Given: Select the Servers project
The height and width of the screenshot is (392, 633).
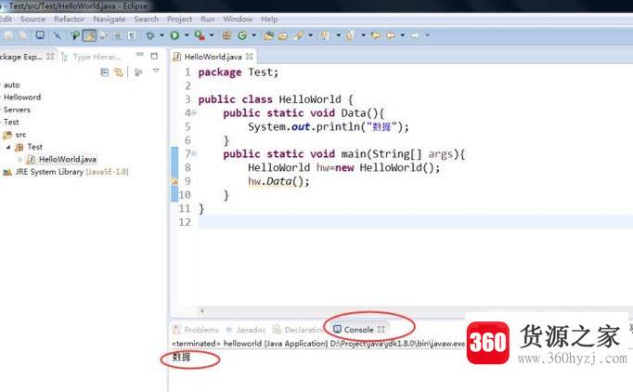Looking at the screenshot, I should [17, 110].
